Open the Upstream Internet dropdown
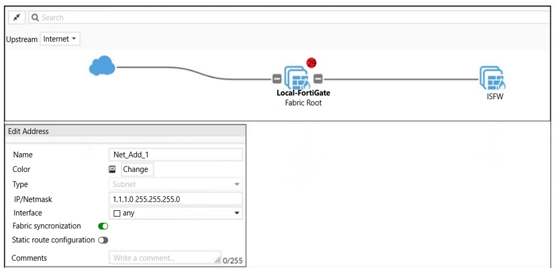The width and height of the screenshot is (555, 269). pyautogui.click(x=60, y=39)
